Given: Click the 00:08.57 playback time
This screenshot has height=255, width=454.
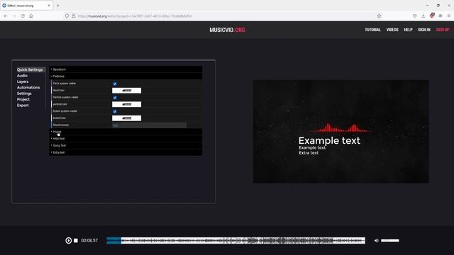Looking at the screenshot, I should tap(89, 241).
